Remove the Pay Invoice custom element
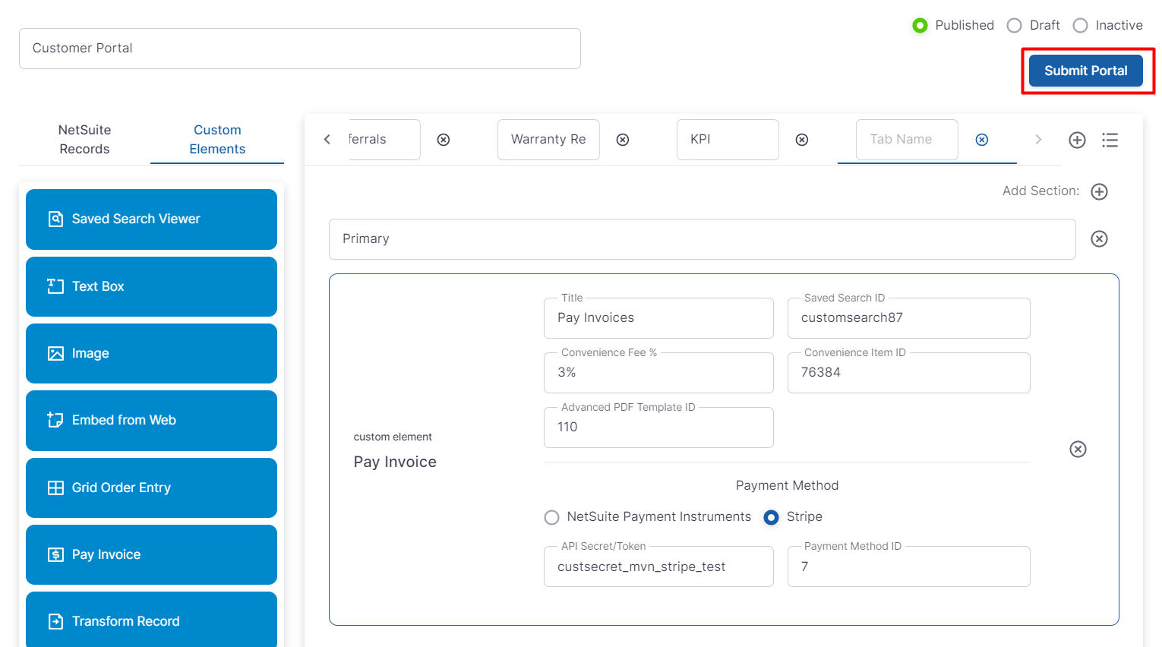This screenshot has width=1162, height=647. [x=1077, y=450]
